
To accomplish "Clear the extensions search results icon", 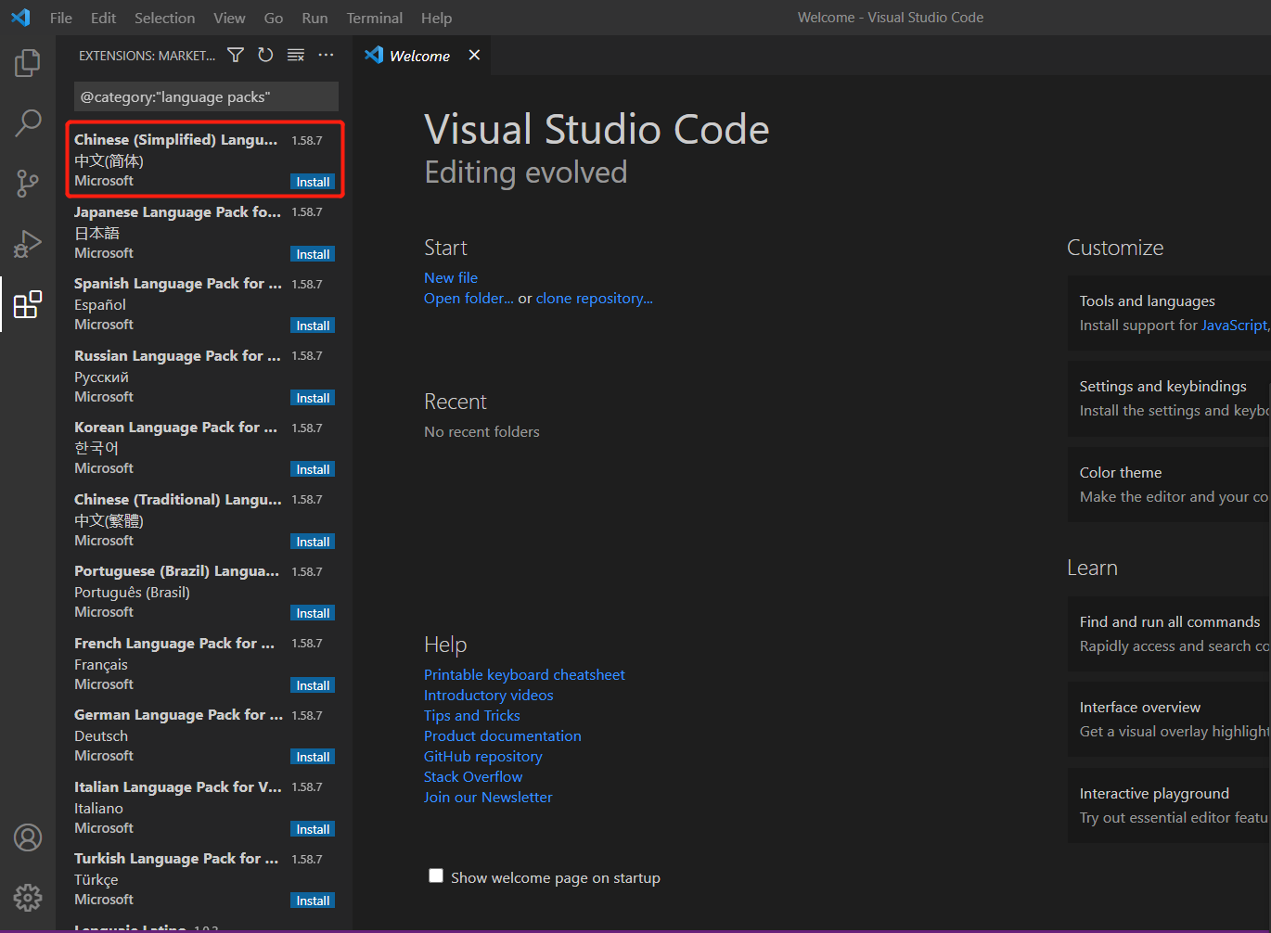I will [x=295, y=55].
